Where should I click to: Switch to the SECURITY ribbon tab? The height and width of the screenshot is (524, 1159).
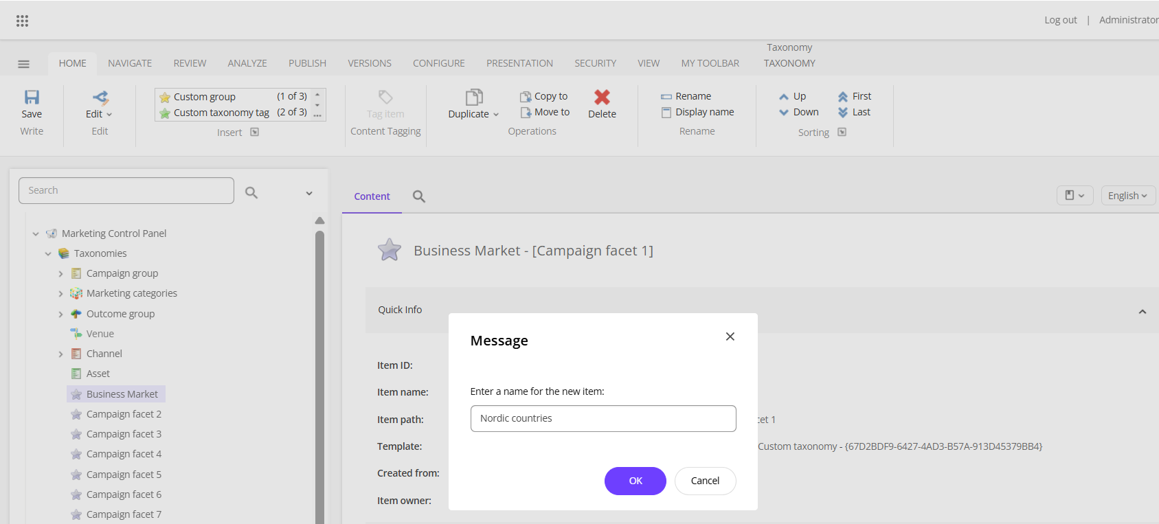tap(595, 63)
